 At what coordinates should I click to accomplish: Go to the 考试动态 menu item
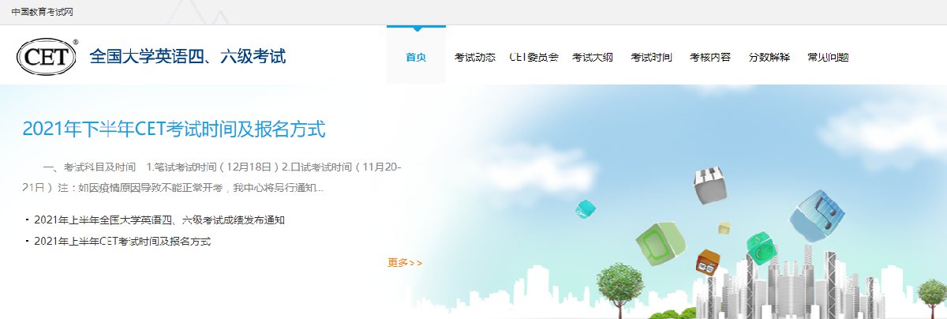475,57
